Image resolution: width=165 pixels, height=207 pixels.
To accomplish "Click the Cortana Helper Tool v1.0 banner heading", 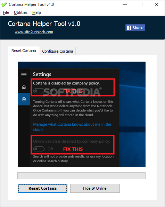I will pos(44,24).
